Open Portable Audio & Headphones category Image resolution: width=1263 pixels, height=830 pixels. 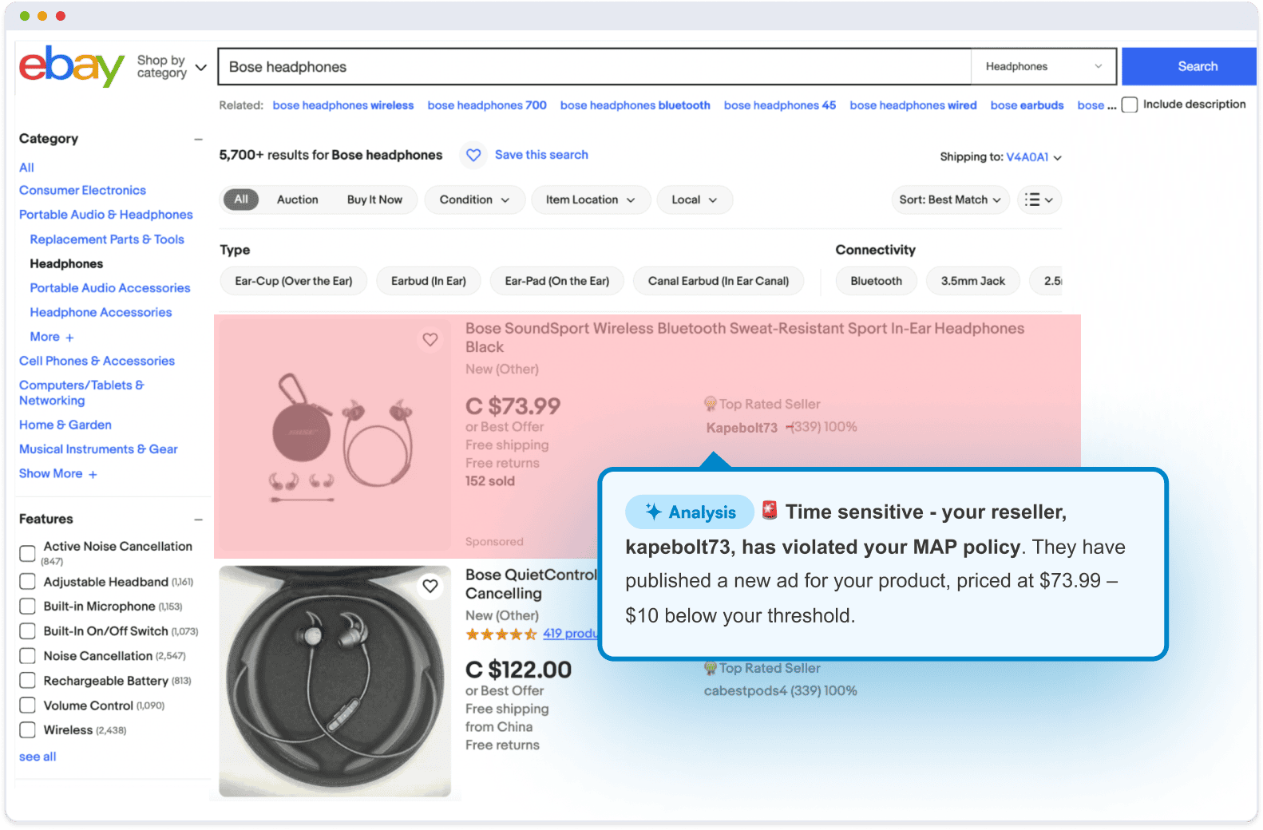[105, 215]
